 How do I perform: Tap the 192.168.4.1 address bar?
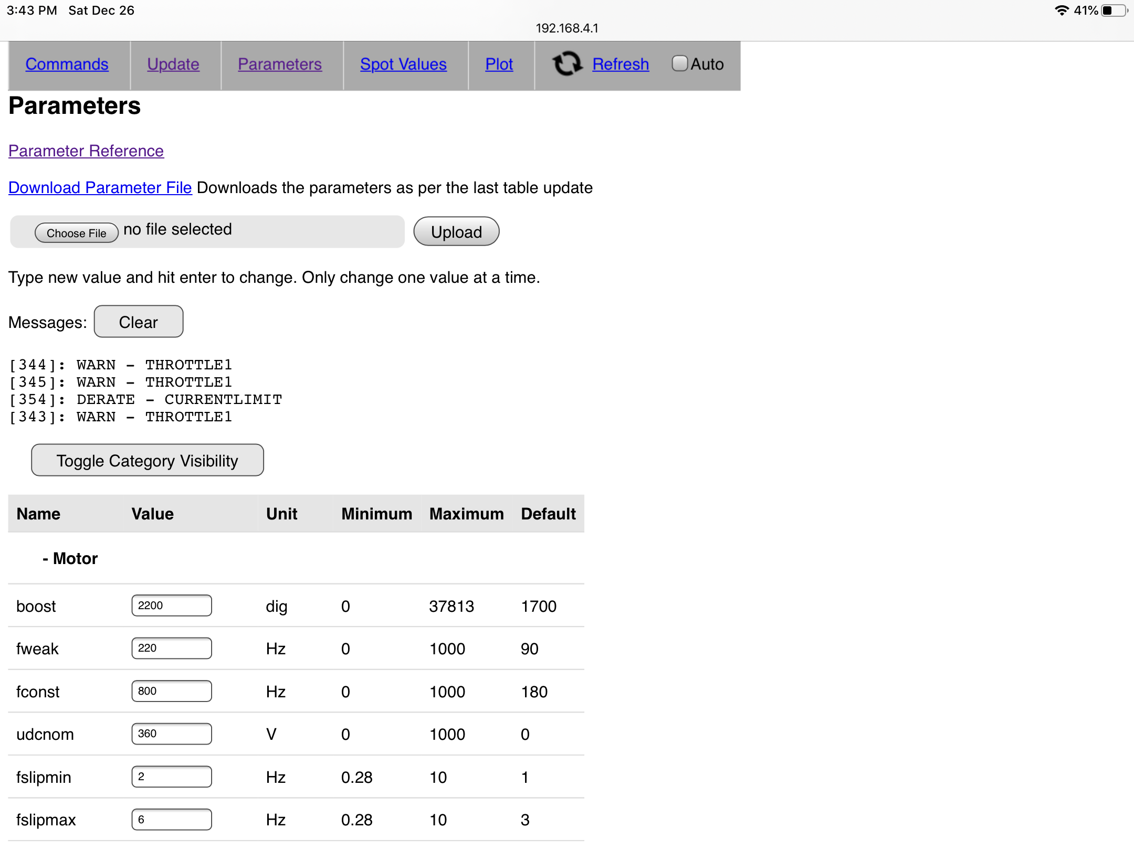click(567, 28)
